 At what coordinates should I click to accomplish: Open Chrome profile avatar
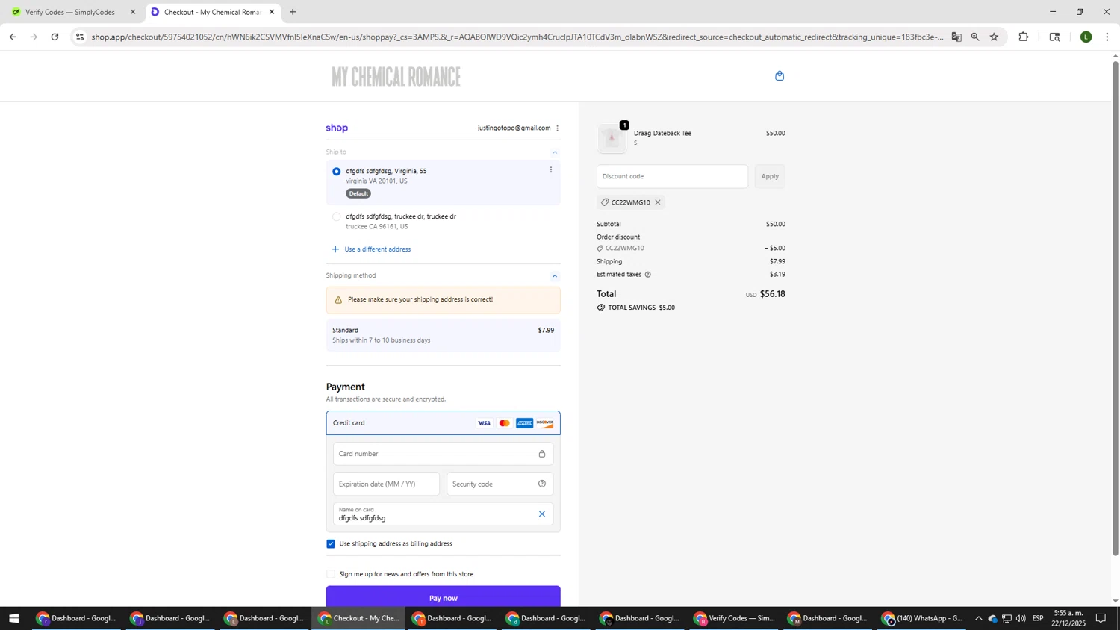coord(1086,37)
